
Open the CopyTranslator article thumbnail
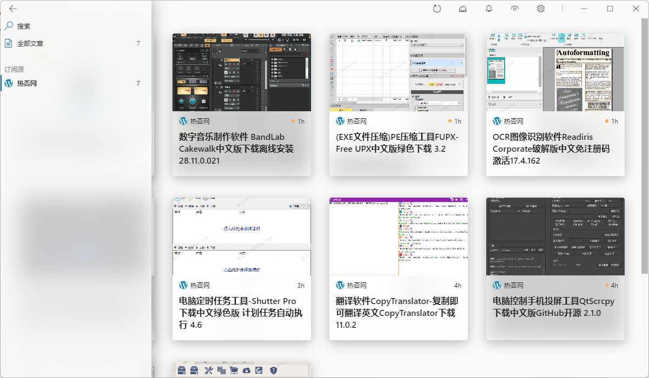(x=399, y=237)
